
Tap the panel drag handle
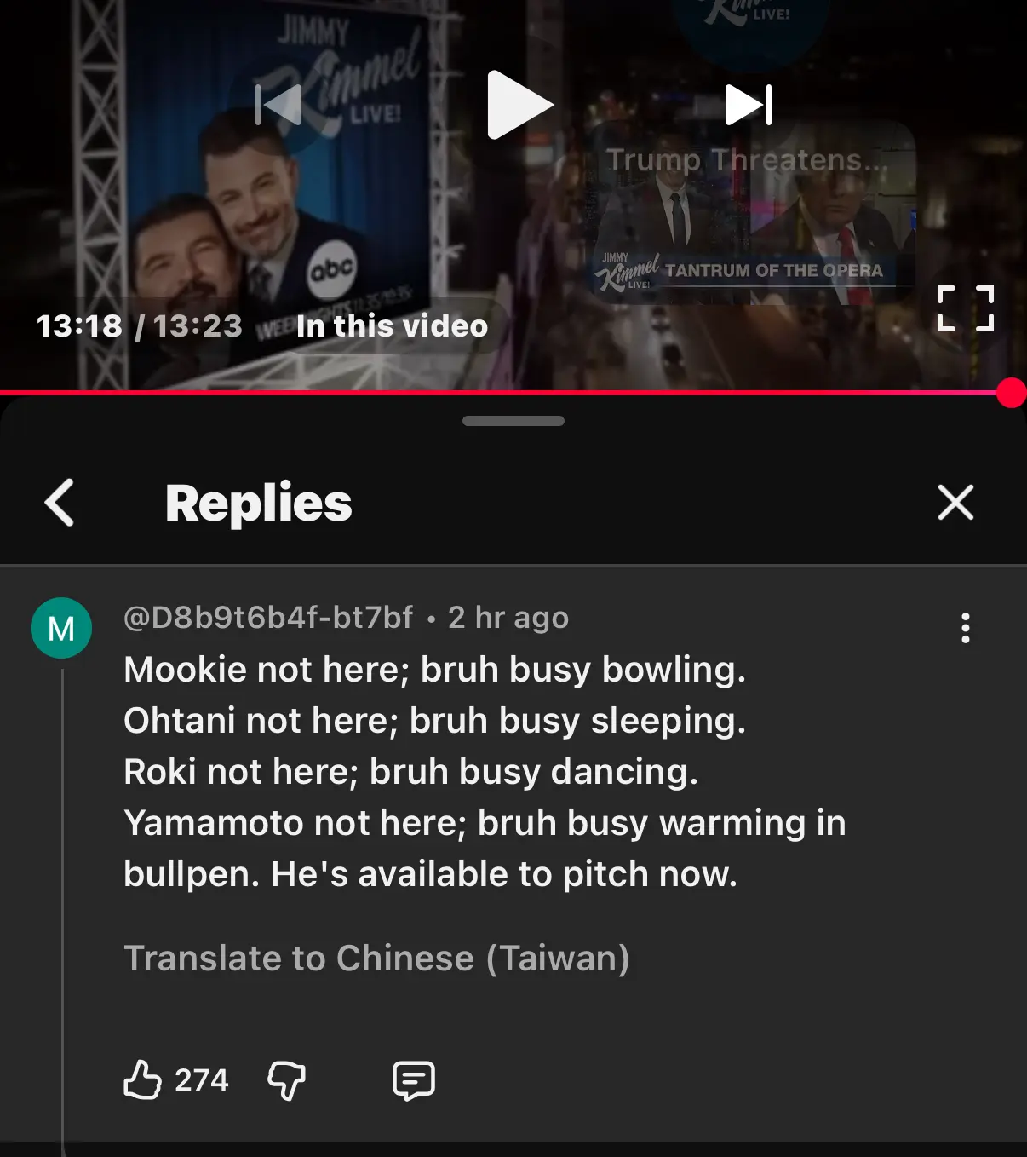[513, 421]
